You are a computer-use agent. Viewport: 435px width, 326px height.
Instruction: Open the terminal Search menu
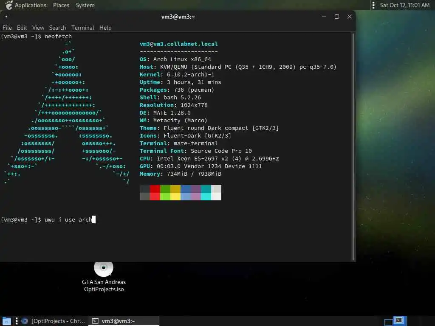pyautogui.click(x=57, y=28)
